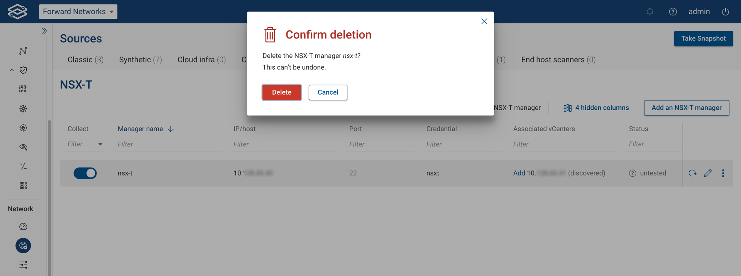Click the admin user label

(699, 12)
